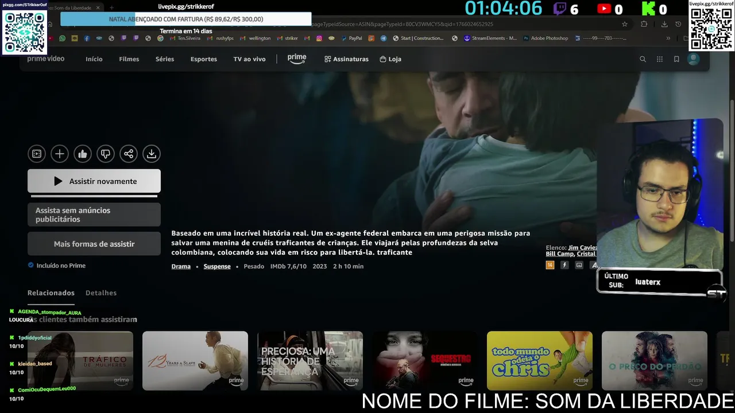Click the Assistir novamente play button
This screenshot has width=735, height=413.
[x=94, y=181]
